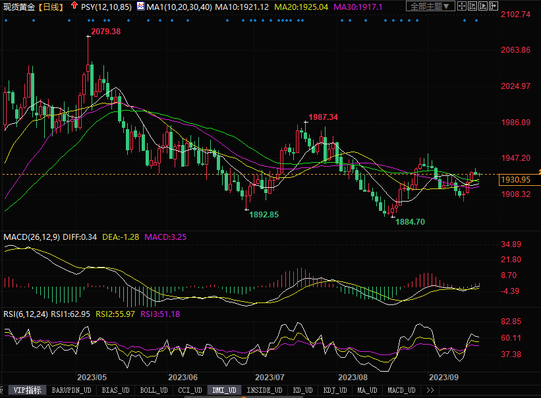Click the 1930.95 current price tag

pos(515,179)
